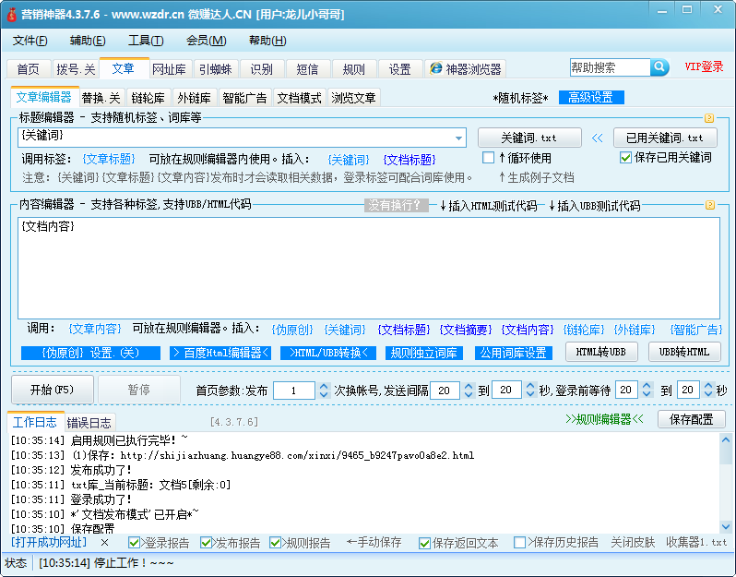
Task: Open the 会员(M) menu
Action: pos(206,41)
